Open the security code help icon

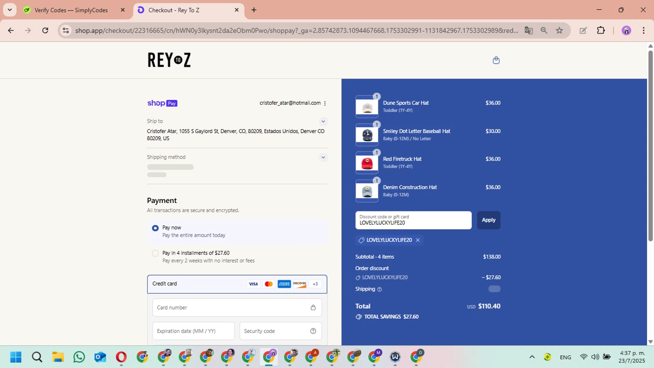pos(313,331)
